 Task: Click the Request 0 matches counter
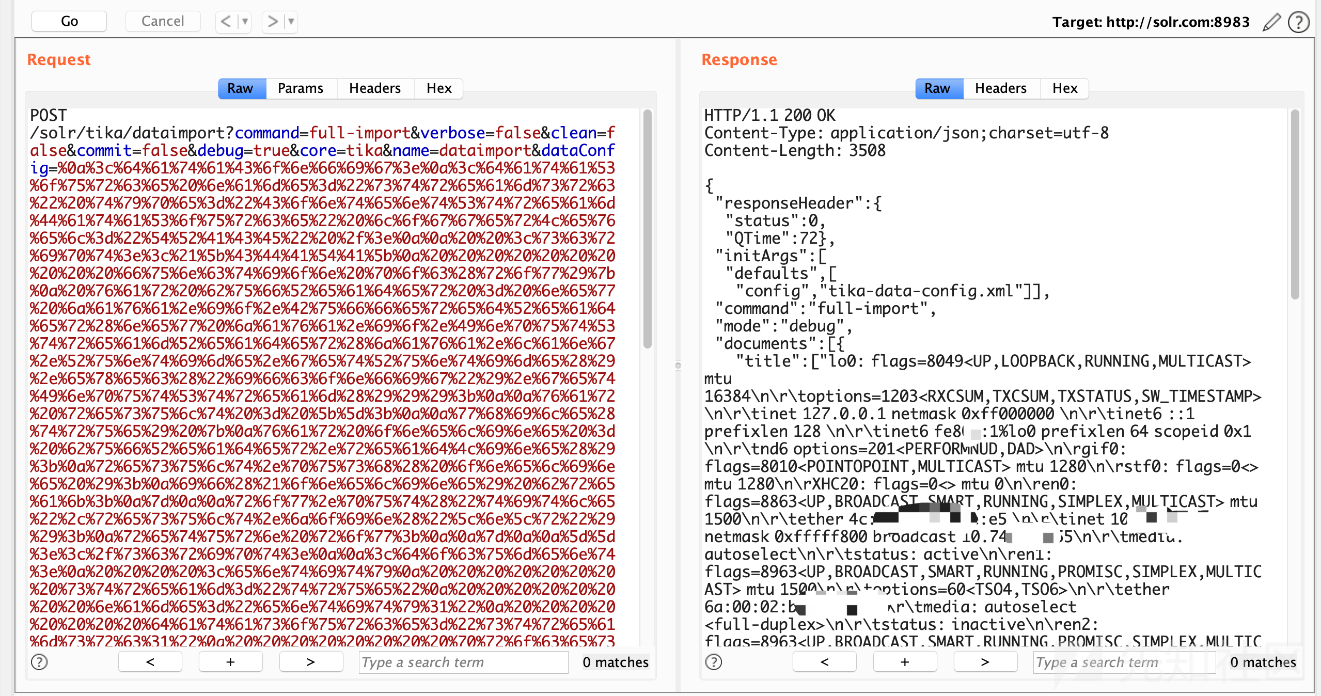pyautogui.click(x=615, y=662)
